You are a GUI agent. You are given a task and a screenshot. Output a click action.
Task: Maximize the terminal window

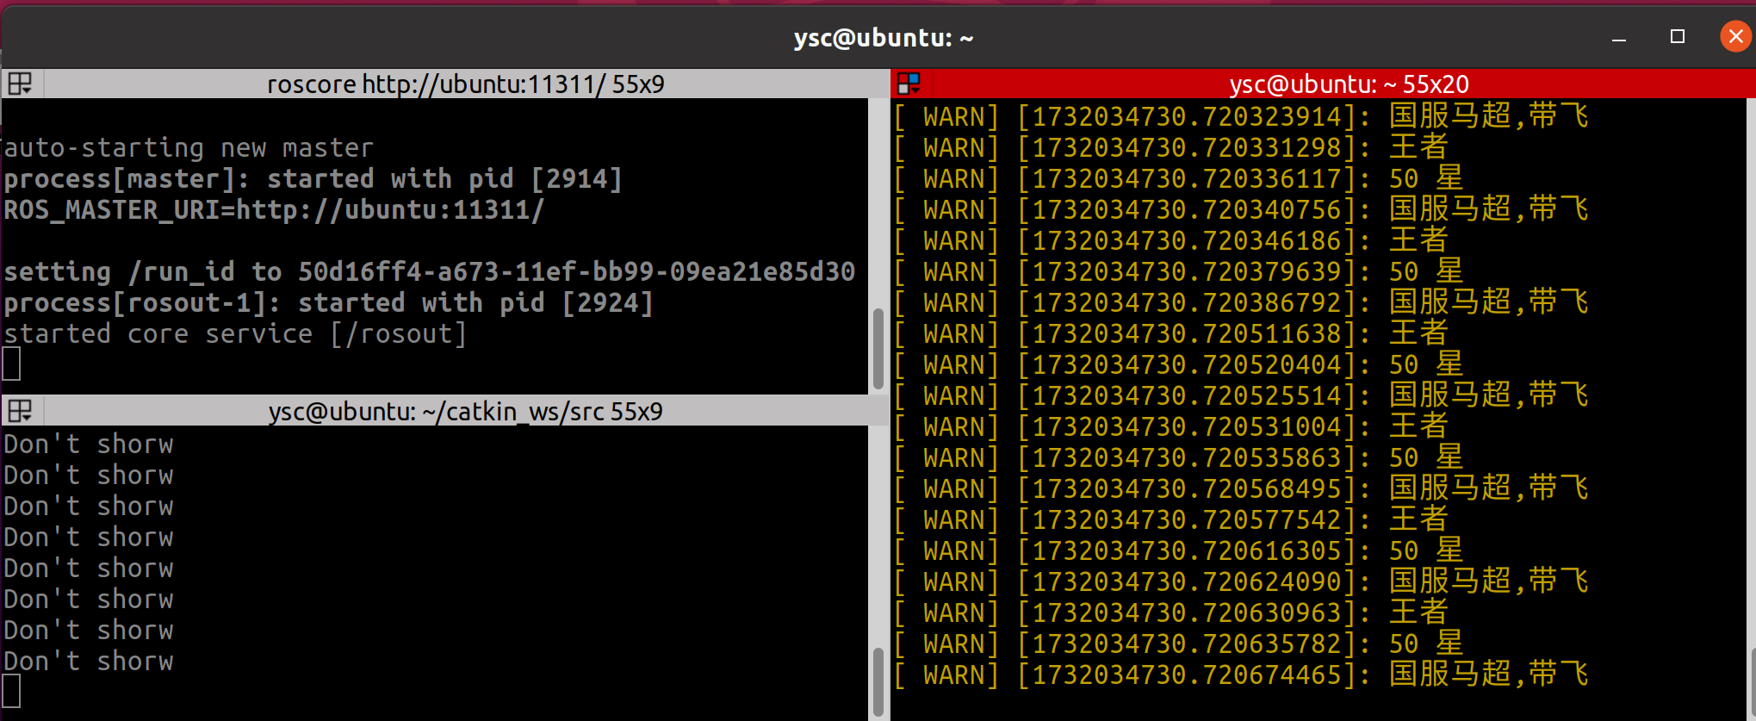coord(1677,37)
